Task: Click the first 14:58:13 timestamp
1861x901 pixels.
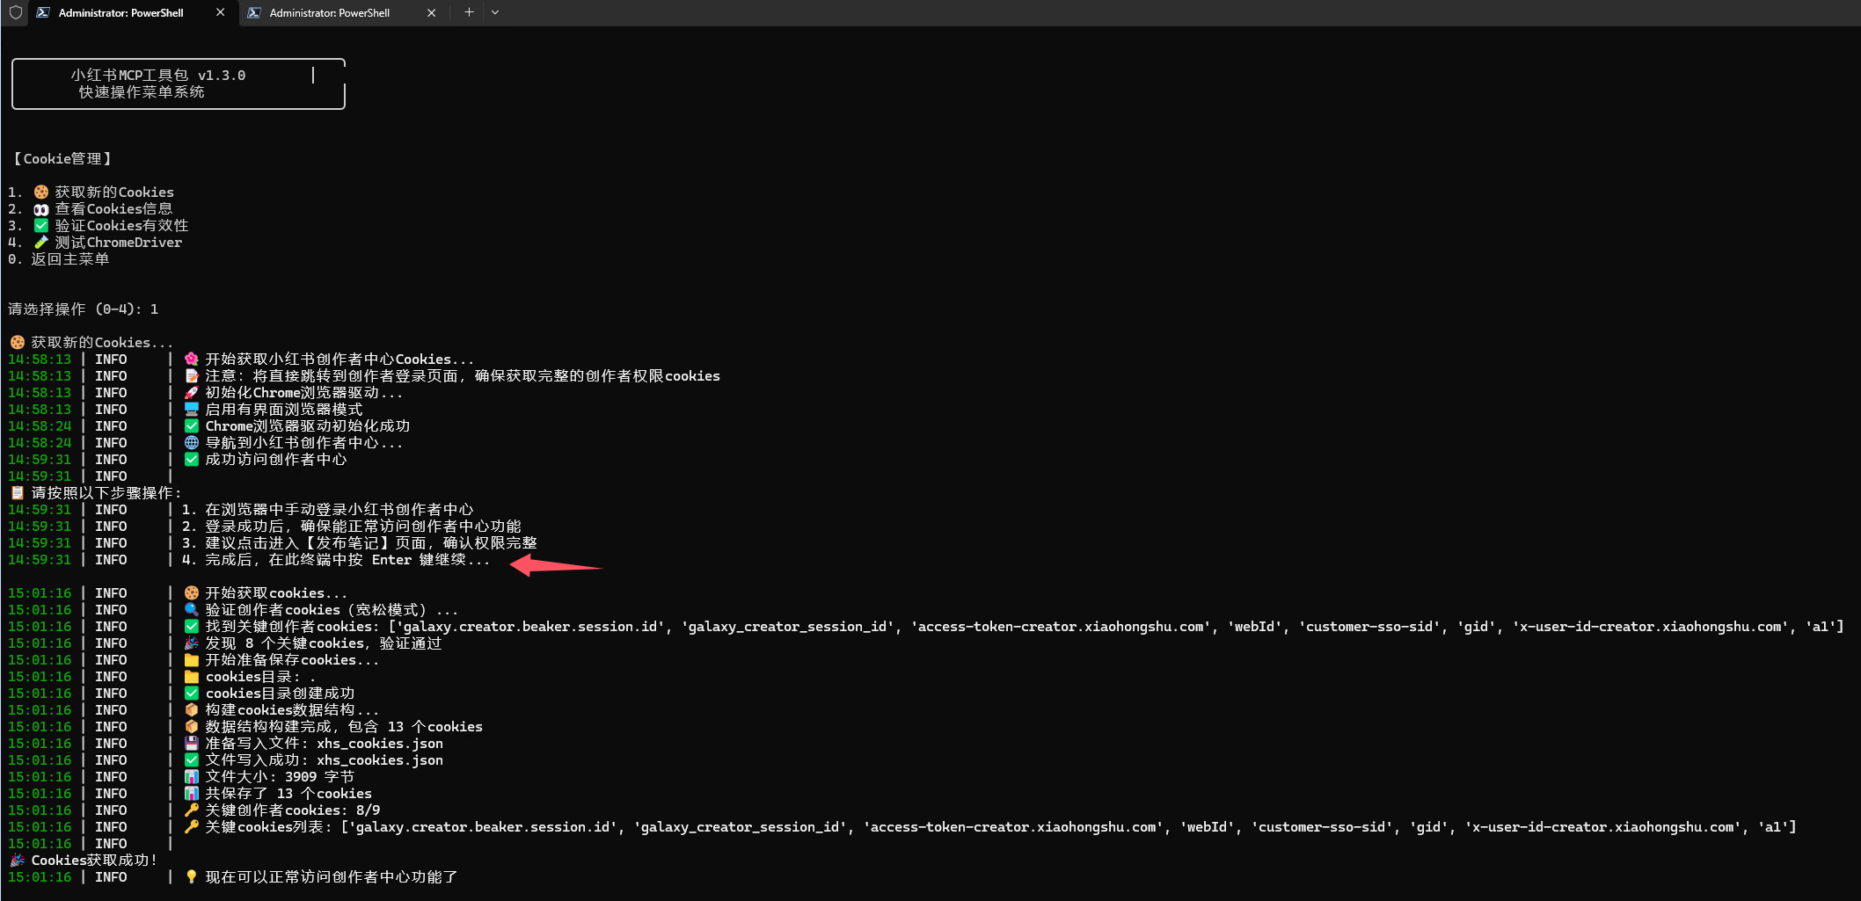Action: [40, 359]
